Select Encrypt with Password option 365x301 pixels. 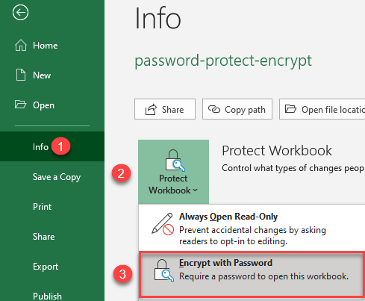click(252, 274)
